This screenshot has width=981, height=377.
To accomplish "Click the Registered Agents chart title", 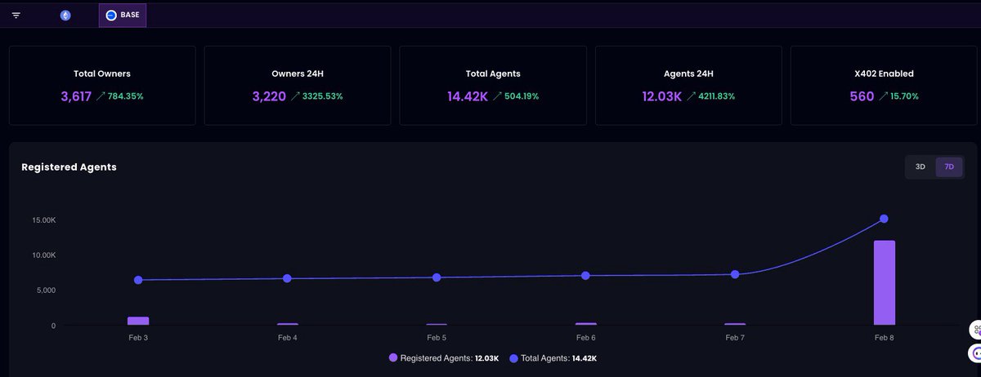I will click(x=69, y=166).
